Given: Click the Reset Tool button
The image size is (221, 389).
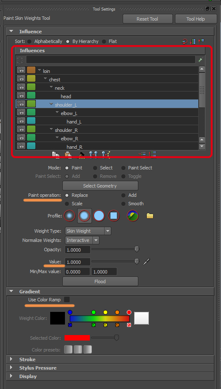Looking at the screenshot, I should click(x=147, y=19).
